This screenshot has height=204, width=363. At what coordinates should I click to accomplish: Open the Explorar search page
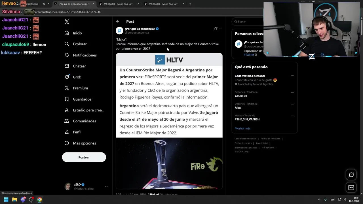[75, 44]
